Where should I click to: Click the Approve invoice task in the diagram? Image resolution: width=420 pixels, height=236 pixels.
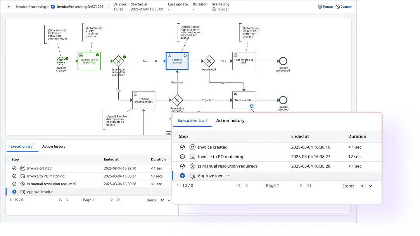coord(177,61)
